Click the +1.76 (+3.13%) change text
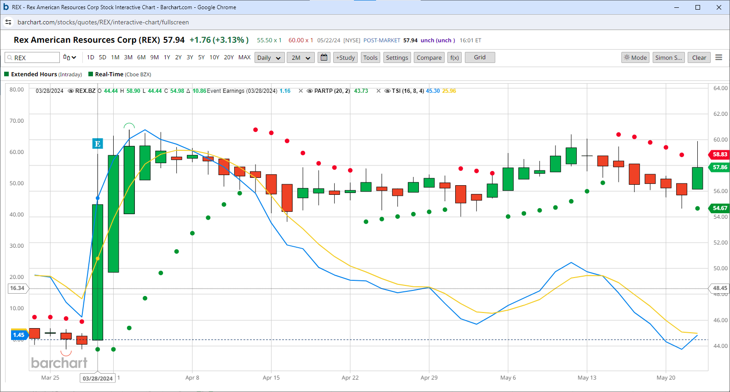This screenshot has width=730, height=392. 219,40
